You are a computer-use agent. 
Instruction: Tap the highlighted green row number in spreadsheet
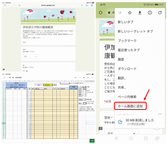[x=4, y=123]
